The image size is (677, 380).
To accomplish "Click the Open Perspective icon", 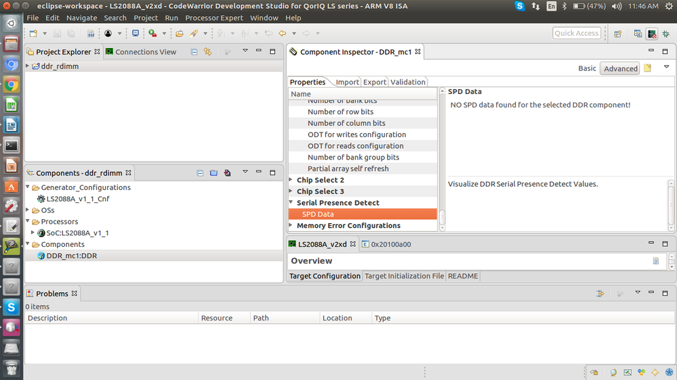I will tap(618, 34).
